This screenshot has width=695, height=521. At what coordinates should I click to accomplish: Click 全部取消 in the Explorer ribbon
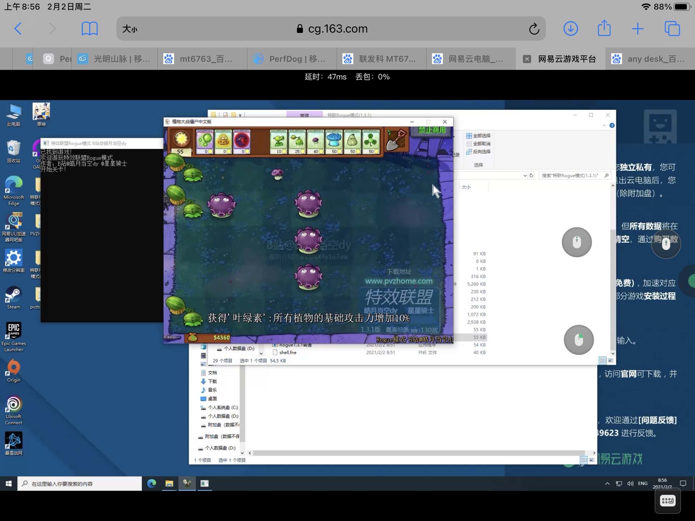click(x=478, y=143)
